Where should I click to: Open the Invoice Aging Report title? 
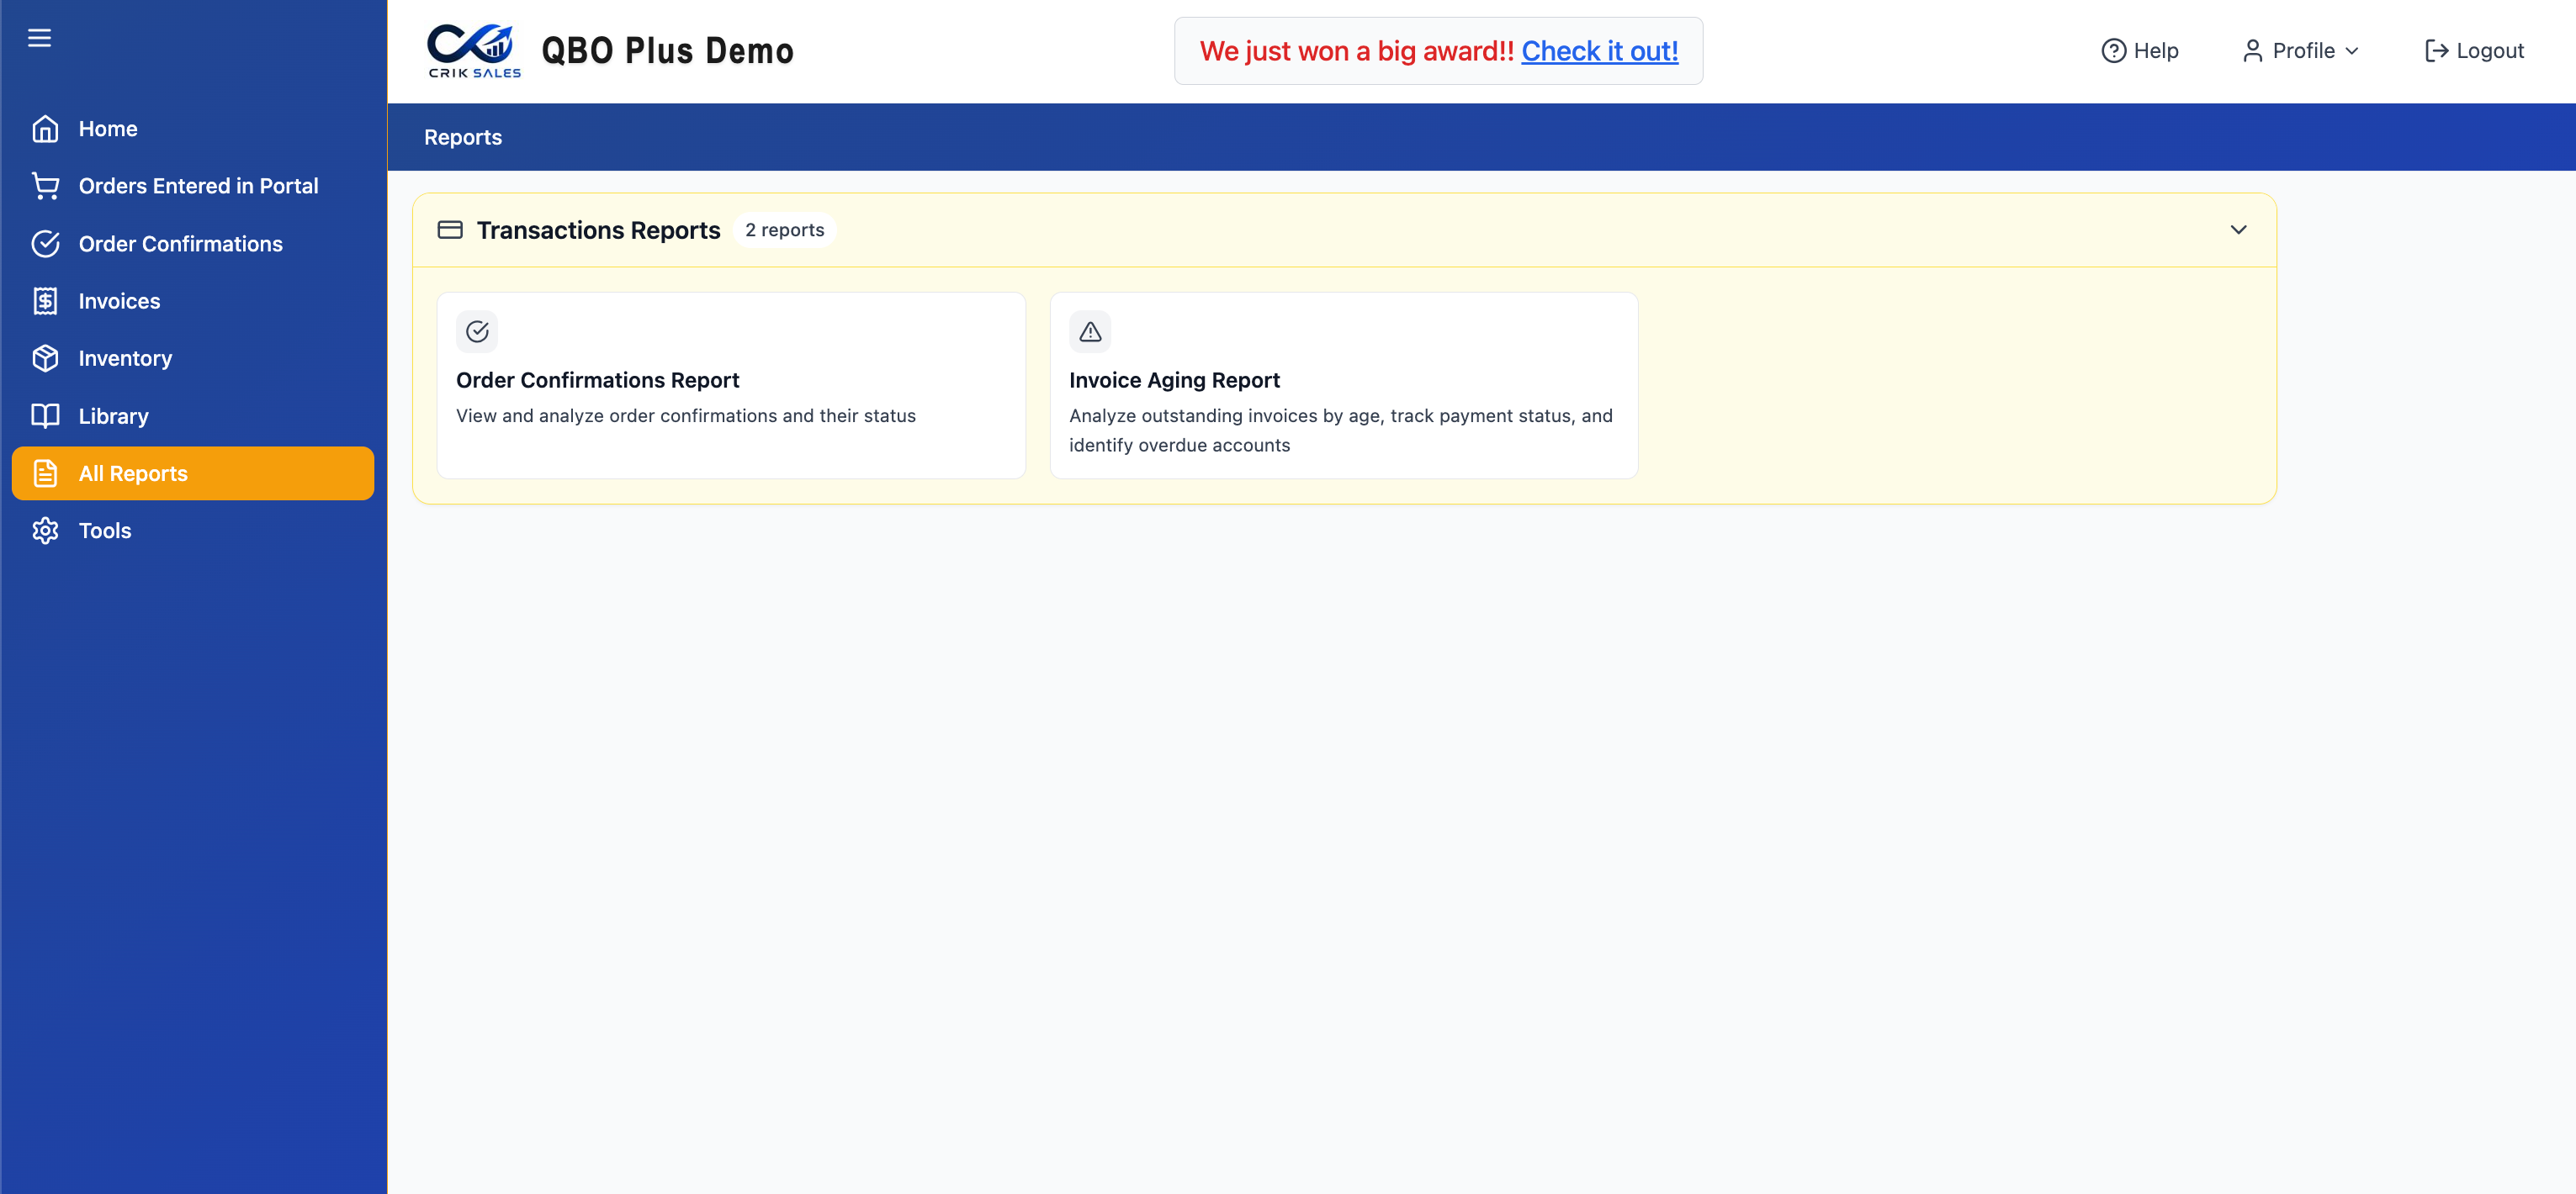(1174, 381)
